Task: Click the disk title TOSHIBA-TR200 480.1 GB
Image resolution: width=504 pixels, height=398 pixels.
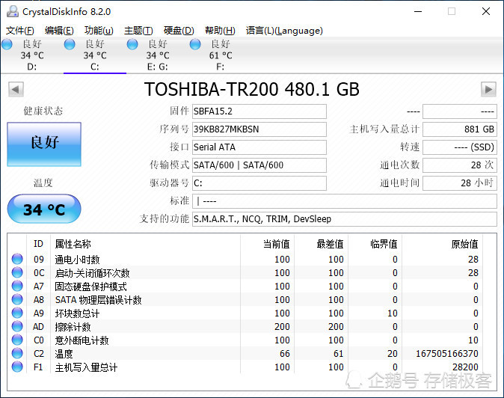Action: tap(252, 89)
